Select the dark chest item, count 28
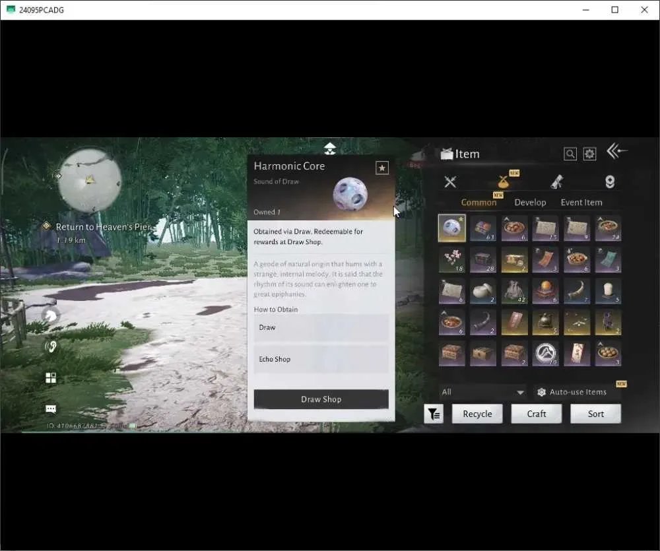The image size is (660, 551). tap(483, 260)
